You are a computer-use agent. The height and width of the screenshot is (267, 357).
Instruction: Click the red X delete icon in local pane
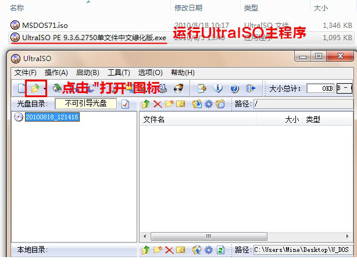(169, 250)
